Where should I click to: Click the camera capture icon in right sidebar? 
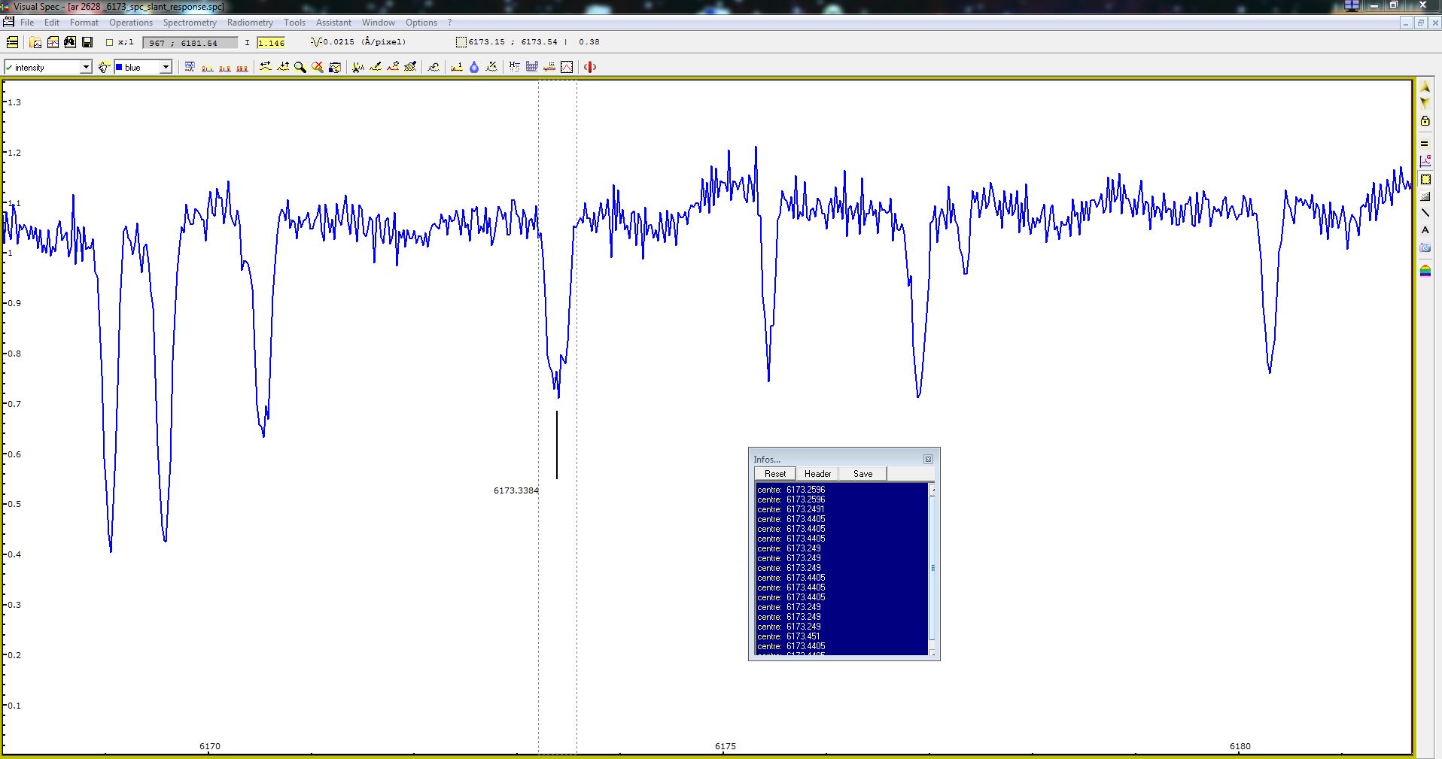coord(1425,248)
